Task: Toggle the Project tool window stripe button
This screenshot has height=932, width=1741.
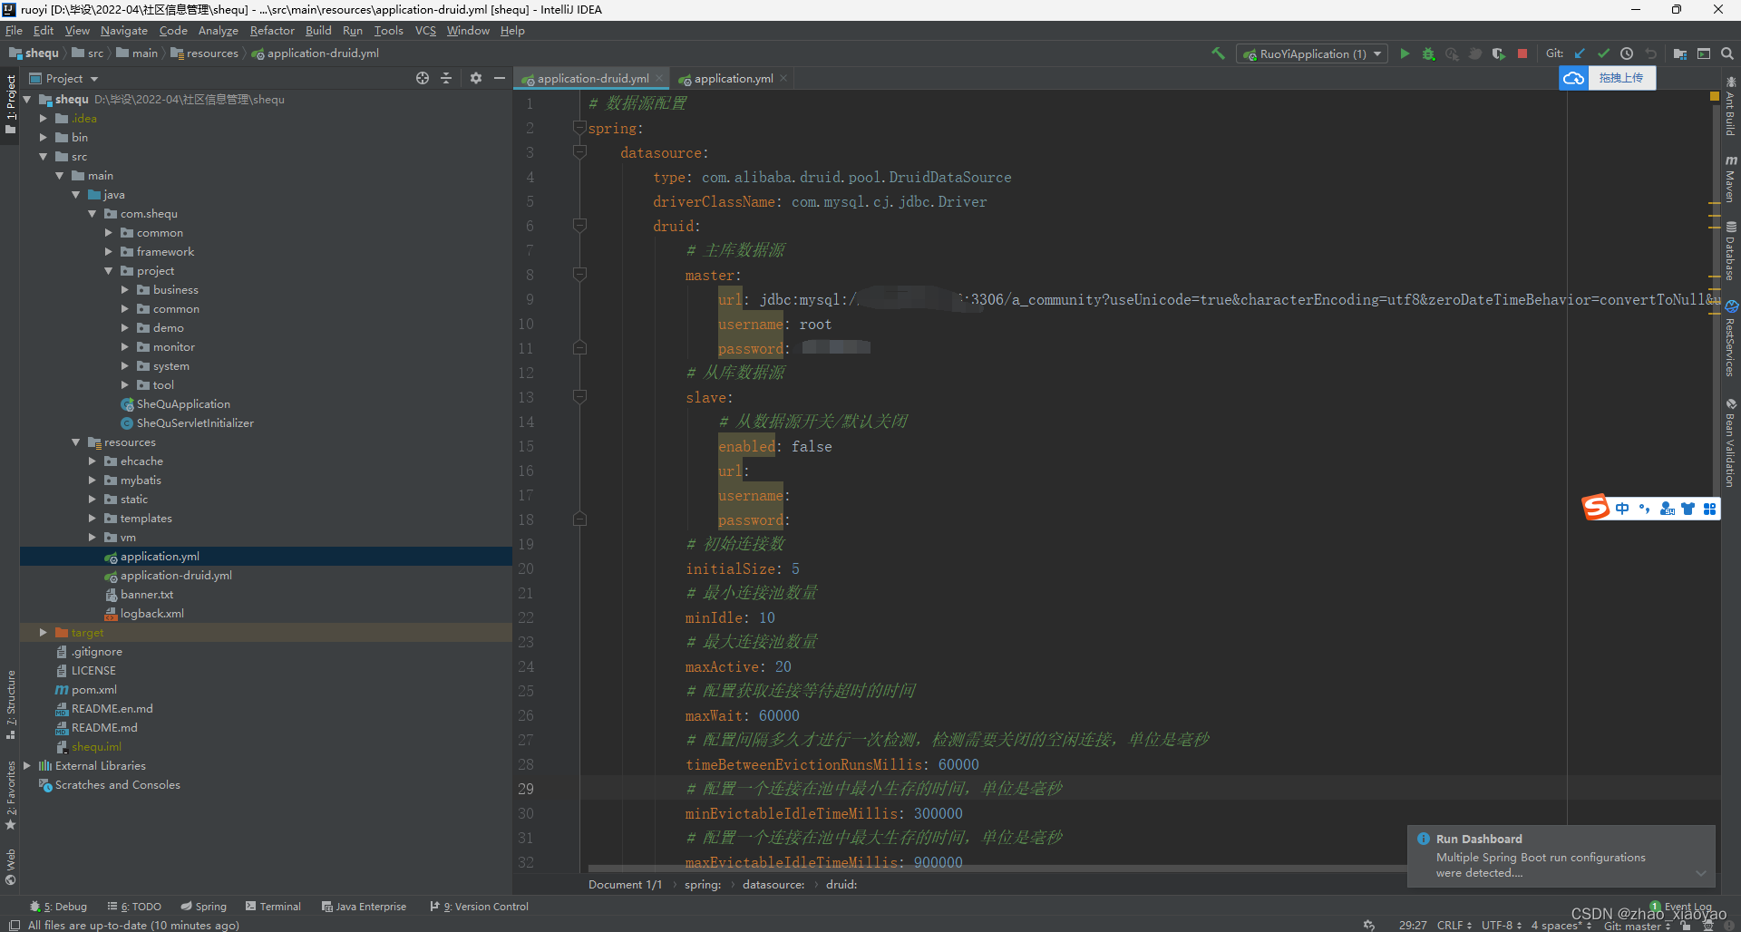Action: [10, 104]
